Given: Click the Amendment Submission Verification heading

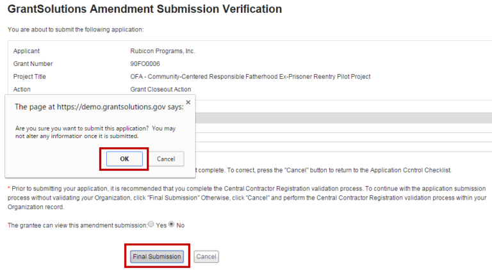Looking at the screenshot, I should [144, 10].
